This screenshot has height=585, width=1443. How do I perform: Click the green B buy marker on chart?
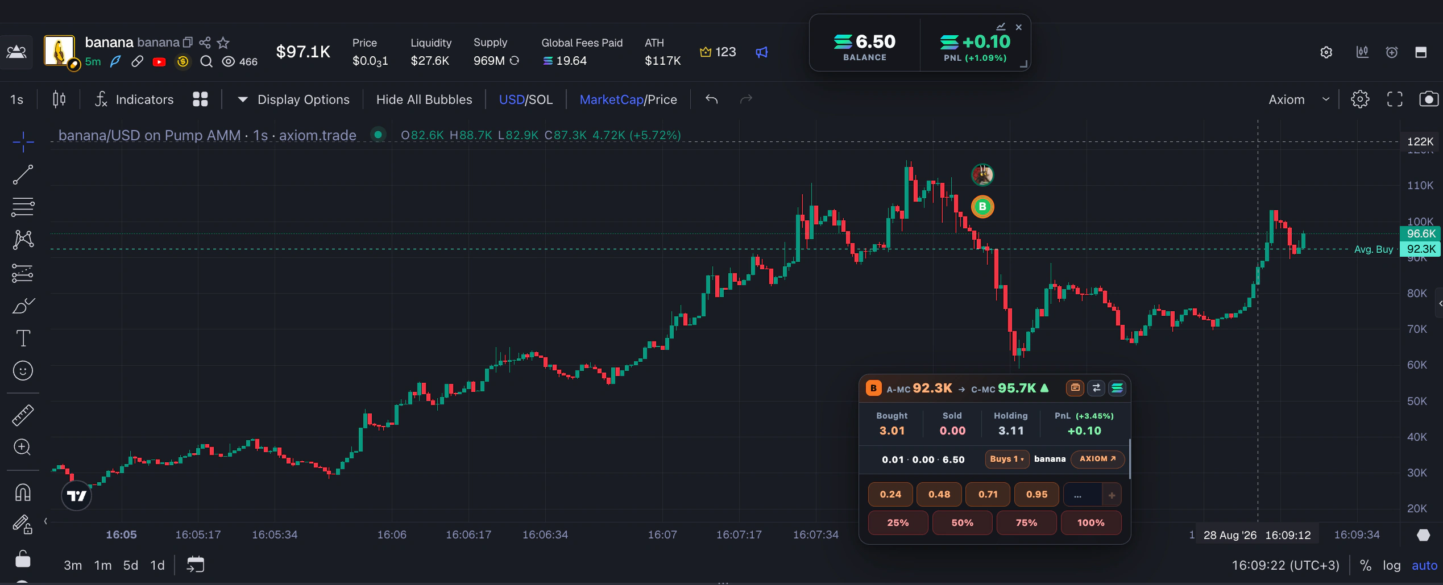coord(982,207)
